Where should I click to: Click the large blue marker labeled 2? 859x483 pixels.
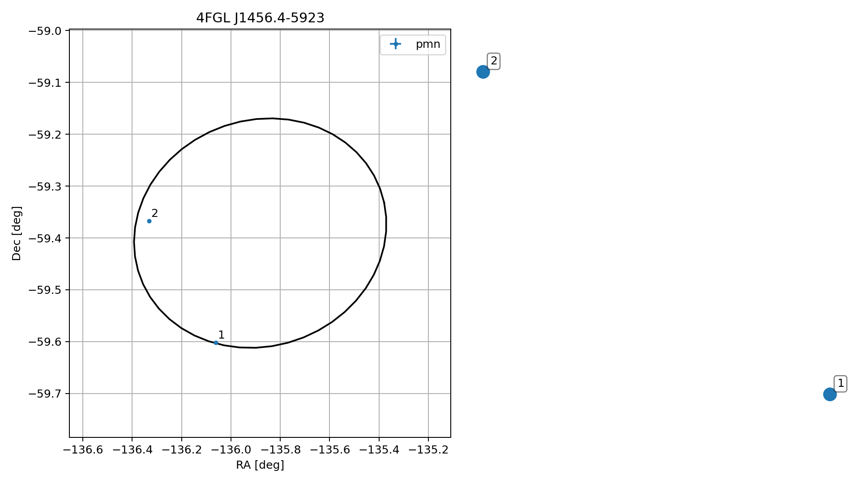click(483, 72)
